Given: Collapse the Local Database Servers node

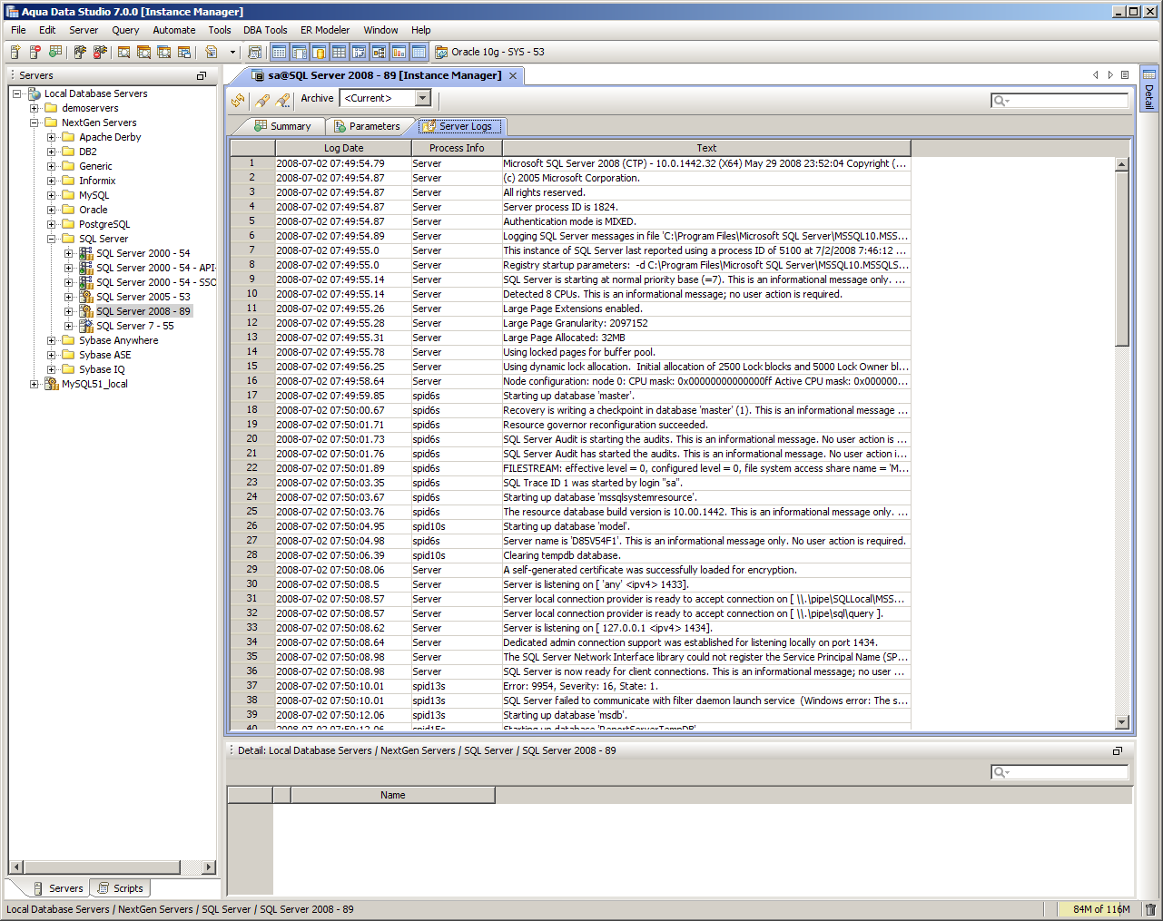Looking at the screenshot, I should (x=17, y=93).
